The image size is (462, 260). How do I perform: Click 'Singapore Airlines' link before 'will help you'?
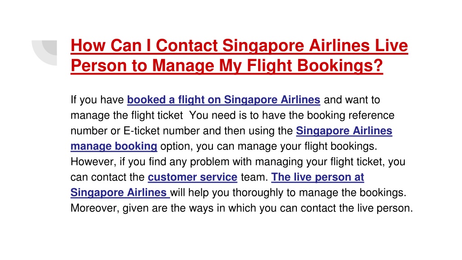coord(120,192)
